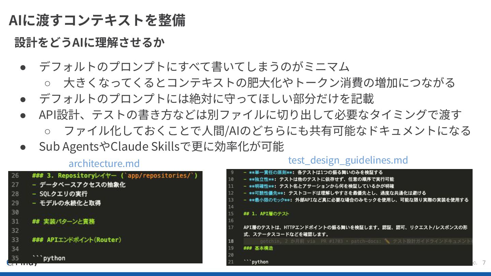491x276 pixels.
Task: Select the bullet 'Sub AgentsやClaude Skillsで更に効率化が可能'
Action: coord(161,147)
